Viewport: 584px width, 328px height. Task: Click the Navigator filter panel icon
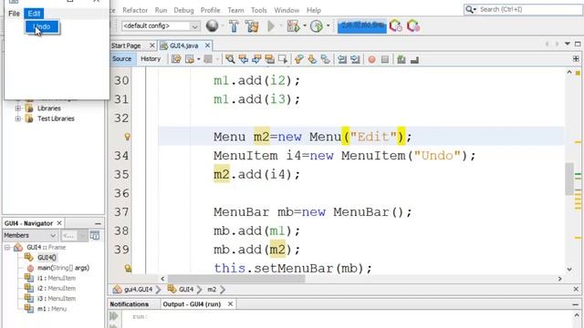(95, 235)
